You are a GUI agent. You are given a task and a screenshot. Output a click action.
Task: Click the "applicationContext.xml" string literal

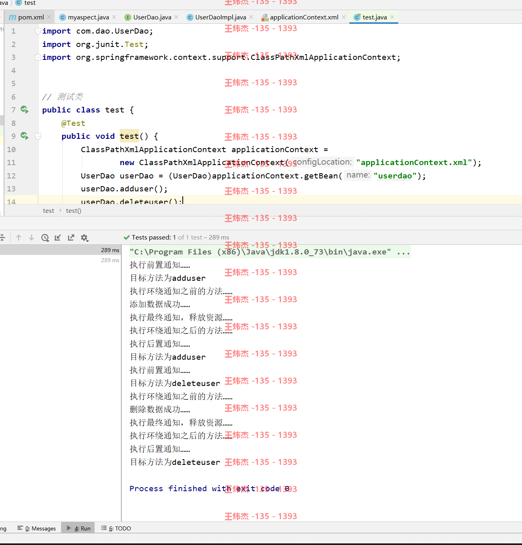coord(414,163)
